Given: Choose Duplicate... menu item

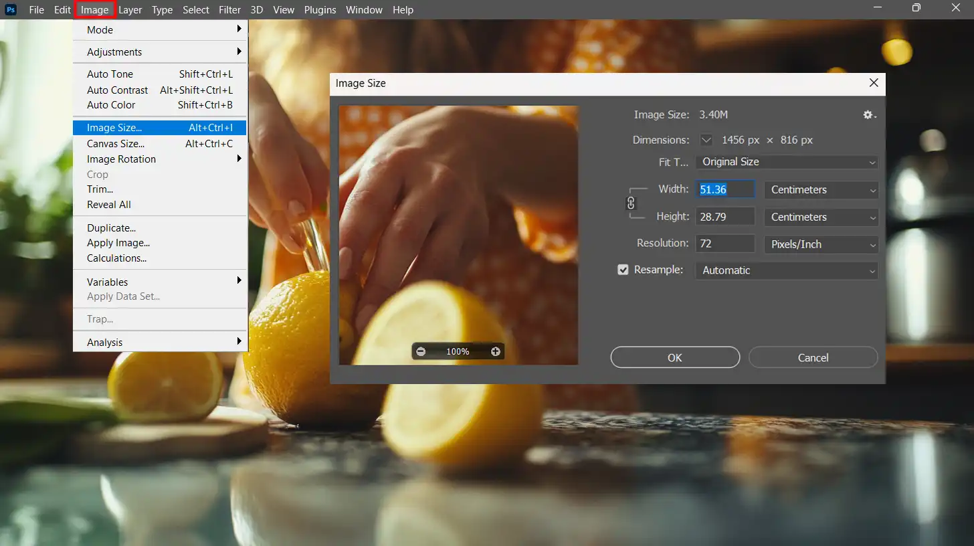Looking at the screenshot, I should 160,228.
